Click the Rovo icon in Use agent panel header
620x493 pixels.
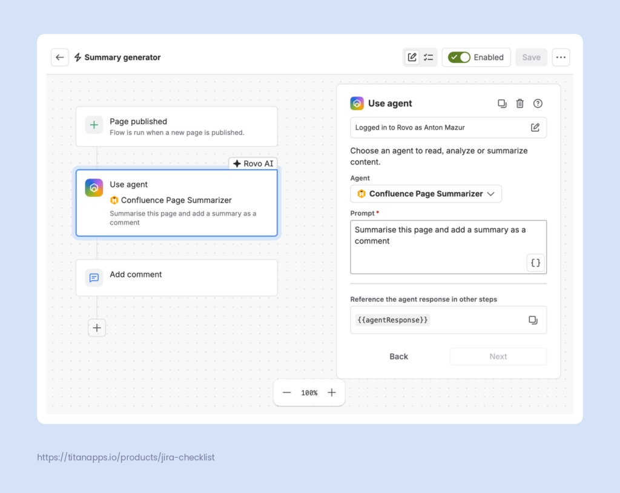pyautogui.click(x=357, y=104)
